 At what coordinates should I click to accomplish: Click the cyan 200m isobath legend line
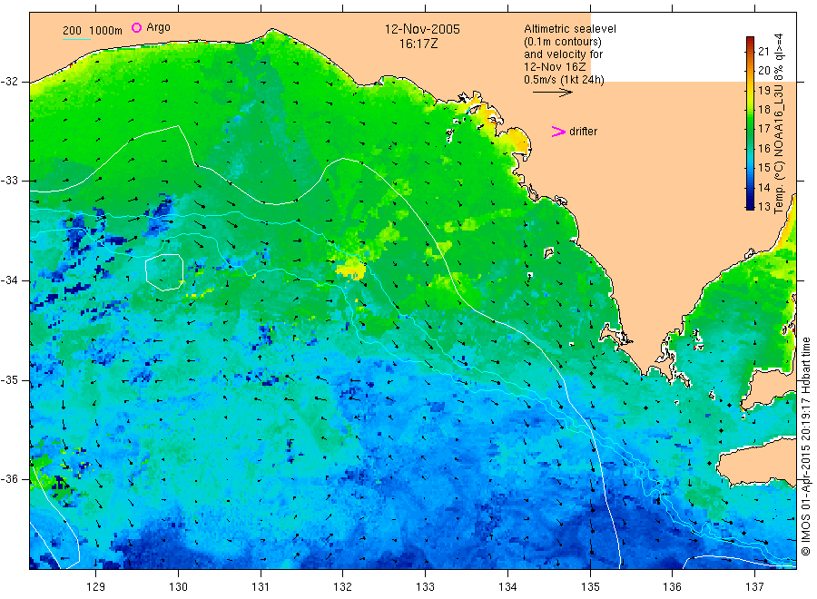pos(76,38)
